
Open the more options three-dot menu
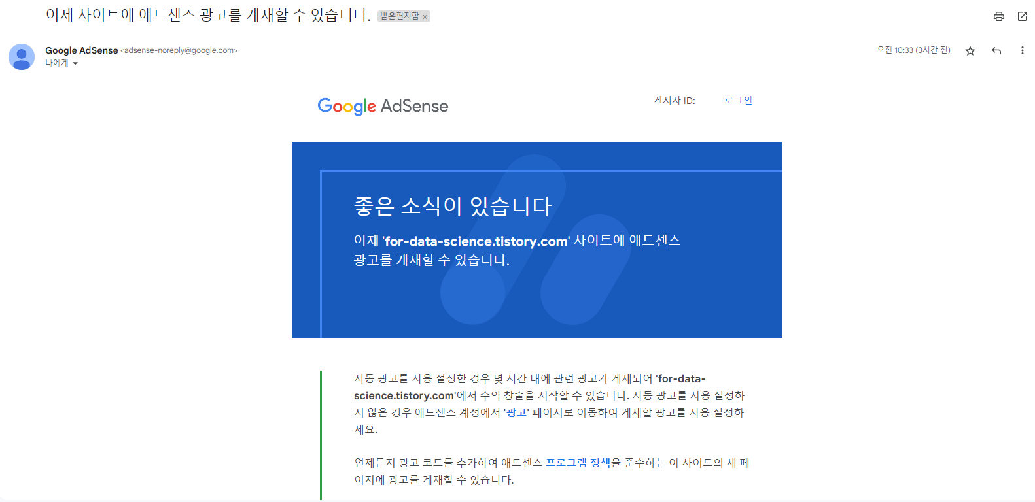[1023, 50]
